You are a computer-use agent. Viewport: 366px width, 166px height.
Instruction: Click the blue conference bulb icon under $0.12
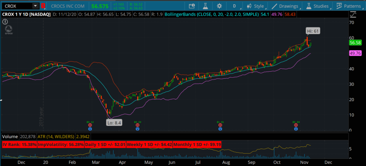[90, 129]
